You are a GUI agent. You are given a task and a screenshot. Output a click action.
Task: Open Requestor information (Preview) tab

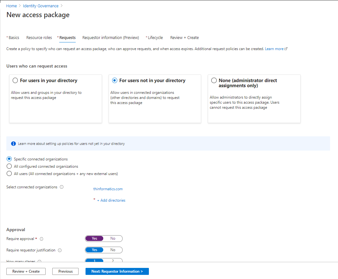coord(111,37)
